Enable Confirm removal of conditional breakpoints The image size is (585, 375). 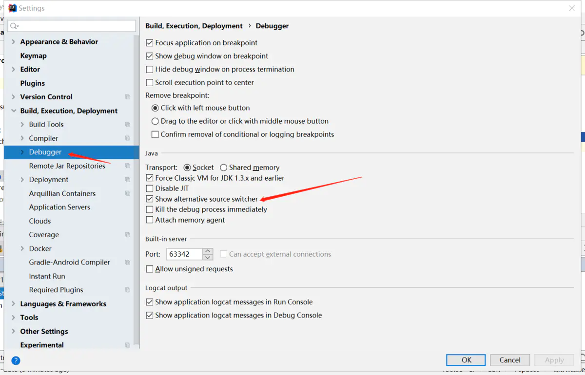pyautogui.click(x=155, y=134)
